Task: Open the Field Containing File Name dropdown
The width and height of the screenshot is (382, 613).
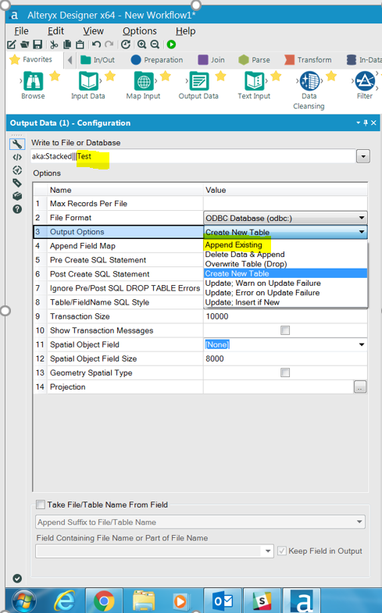Action: [268, 551]
